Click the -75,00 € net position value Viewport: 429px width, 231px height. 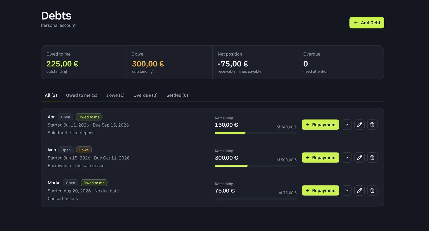[x=233, y=64]
